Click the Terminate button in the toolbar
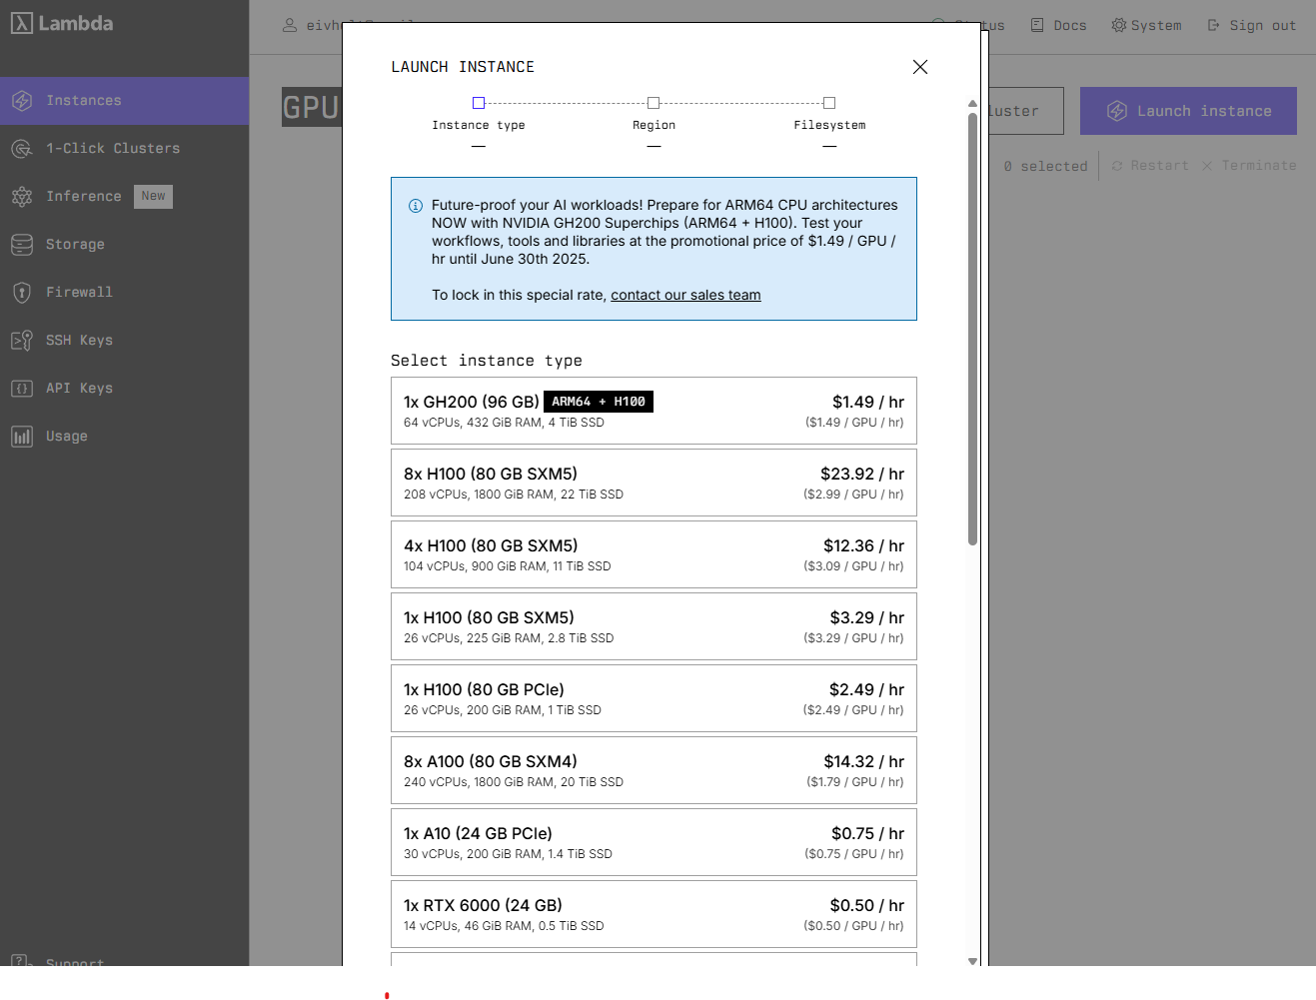 point(1249,166)
